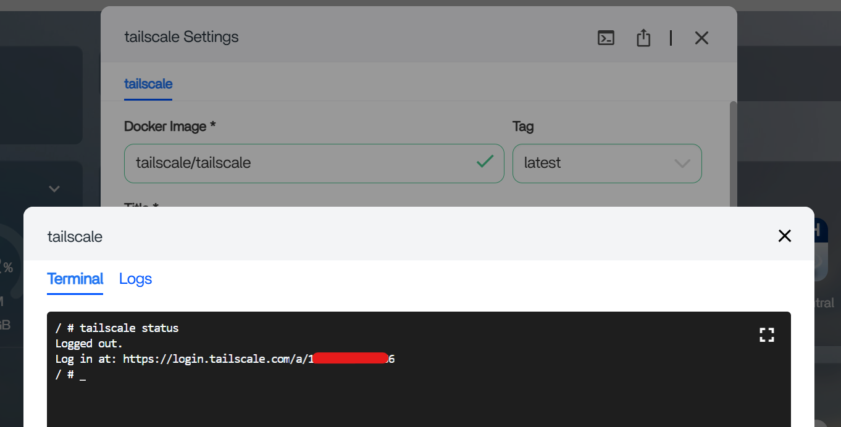Click the percentage gauge widget on left edge
This screenshot has width=841, height=427.
coord(7,267)
